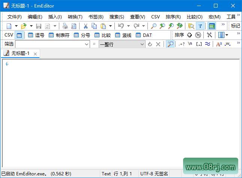Image resolution: width=242 pixels, height=178 pixels.
Task: Click the plus sort icon beside 排序
Action: [189, 35]
